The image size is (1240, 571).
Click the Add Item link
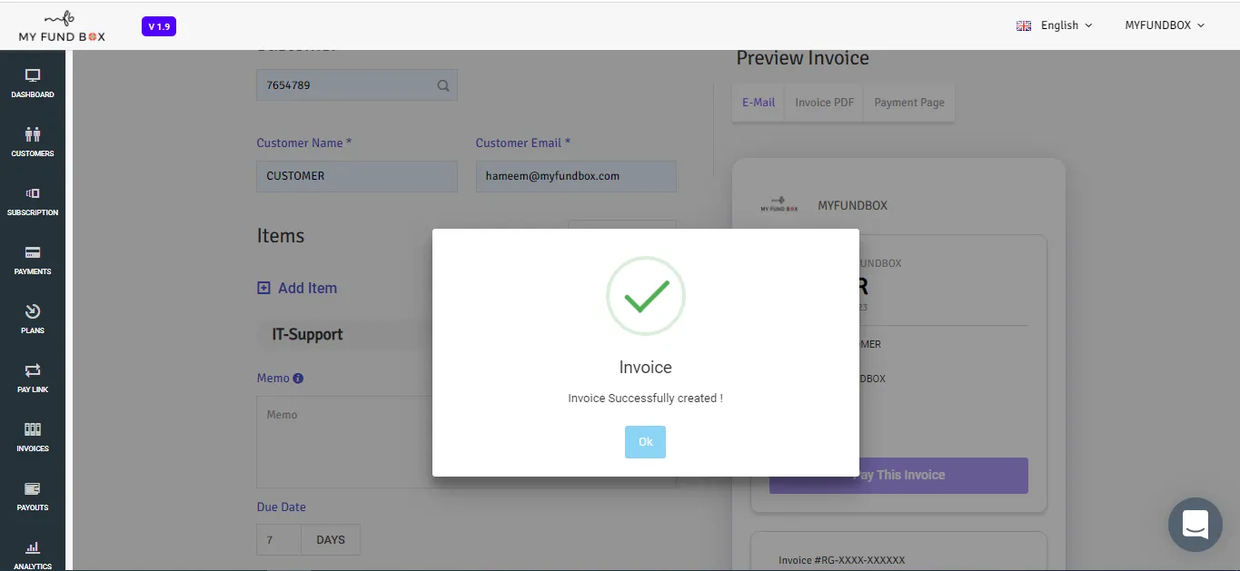(x=307, y=288)
